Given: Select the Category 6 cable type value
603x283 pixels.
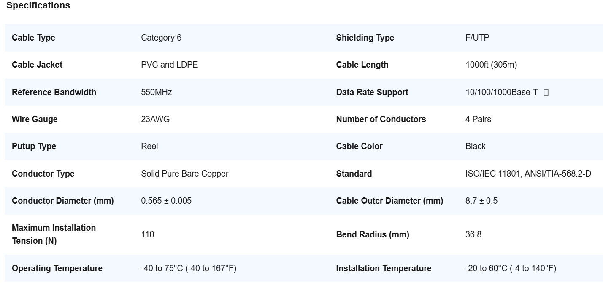Looking at the screenshot, I should [x=161, y=38].
